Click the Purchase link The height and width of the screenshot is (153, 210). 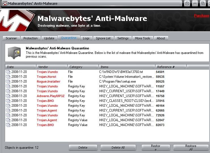tap(201, 16)
